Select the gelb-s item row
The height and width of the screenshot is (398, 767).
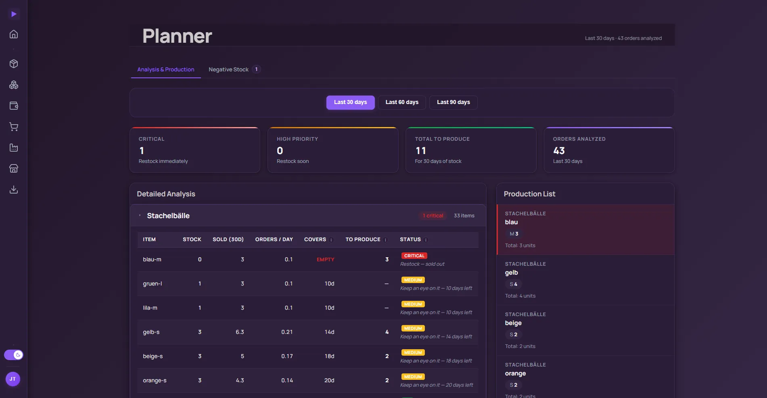tap(308, 332)
